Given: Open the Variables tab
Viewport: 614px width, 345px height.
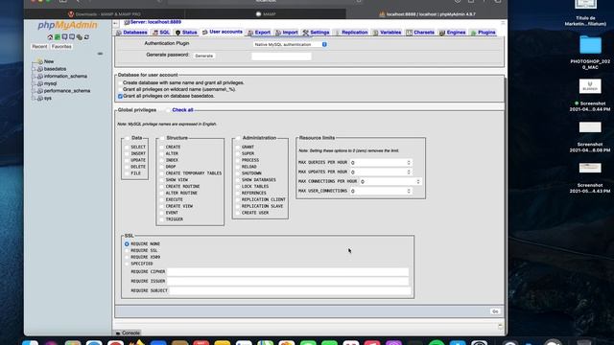Looking at the screenshot, I should [387, 33].
